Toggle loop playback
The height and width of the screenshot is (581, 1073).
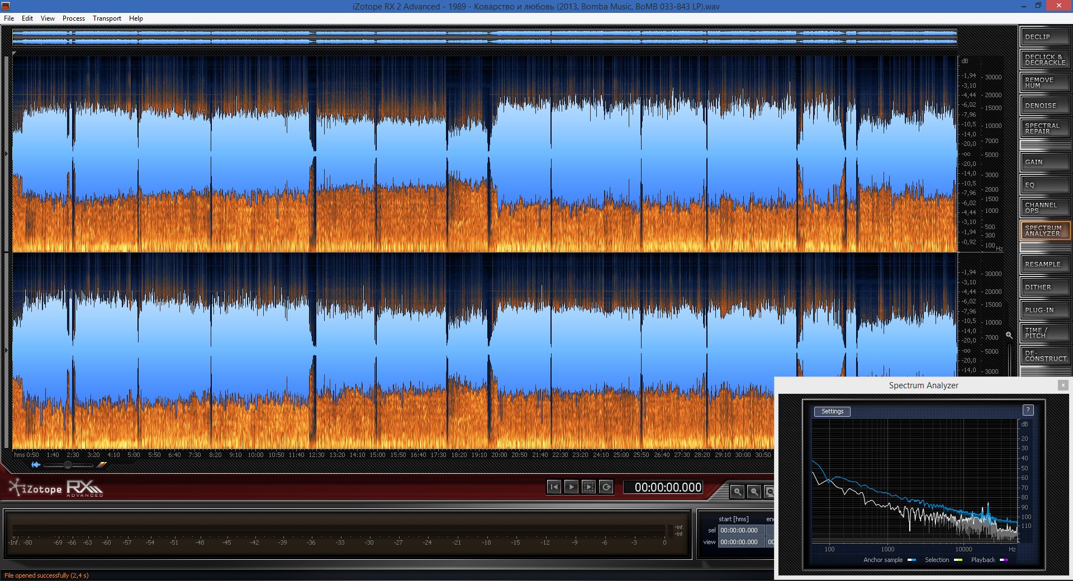click(606, 487)
